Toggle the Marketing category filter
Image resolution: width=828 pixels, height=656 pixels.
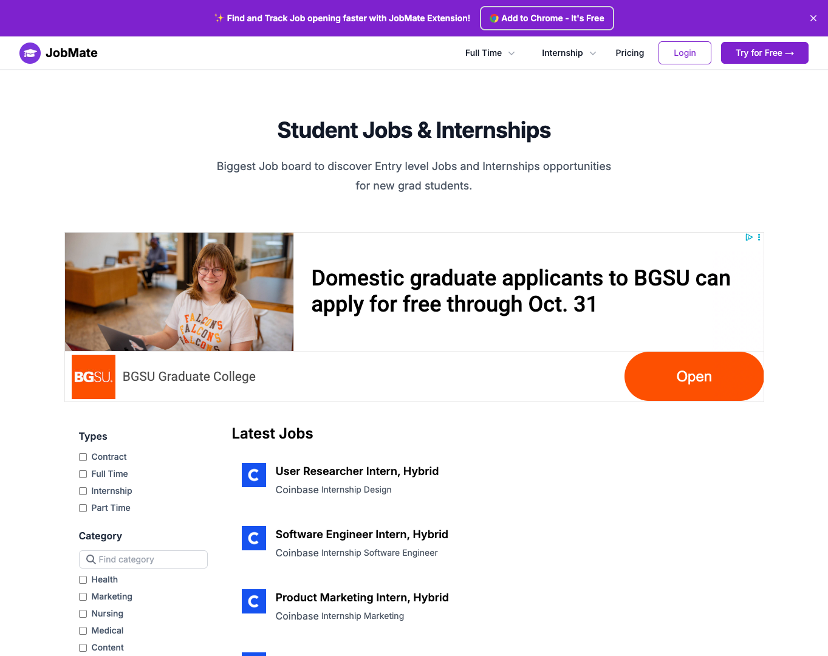83,596
